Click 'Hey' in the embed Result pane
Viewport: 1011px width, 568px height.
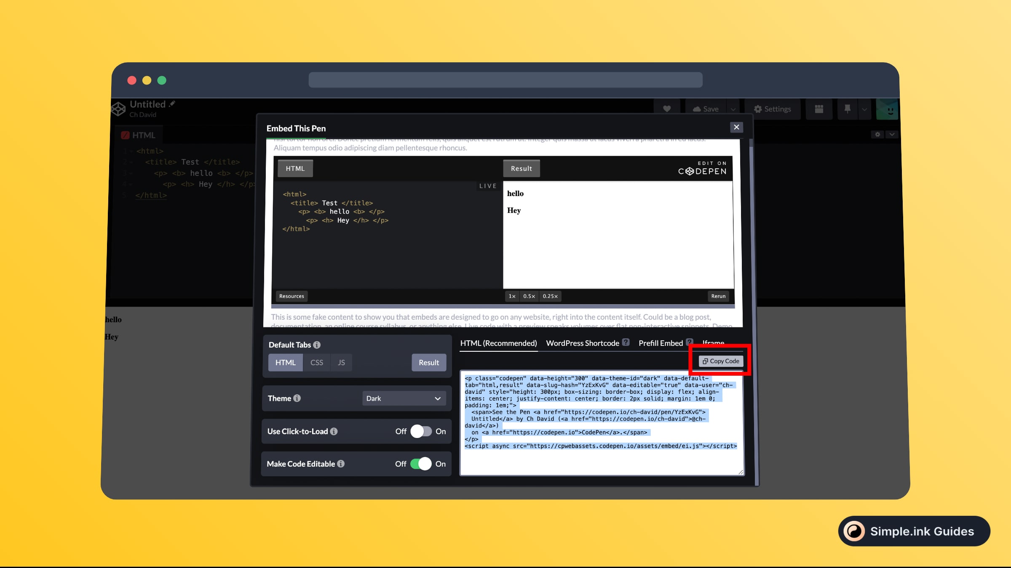(514, 210)
